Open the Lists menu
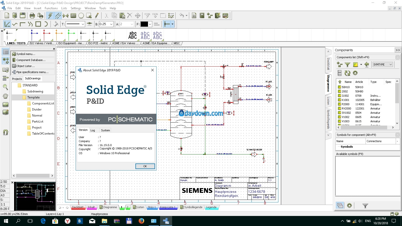The width and height of the screenshot is (402, 226). pyautogui.click(x=64, y=8)
